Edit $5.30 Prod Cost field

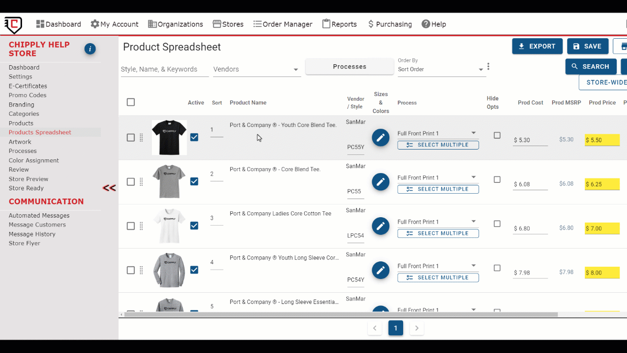click(x=530, y=140)
